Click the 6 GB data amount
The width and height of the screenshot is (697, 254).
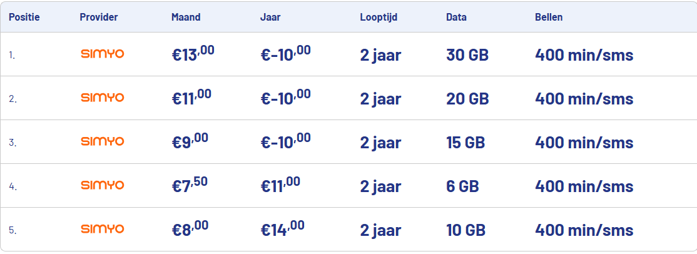(x=462, y=186)
